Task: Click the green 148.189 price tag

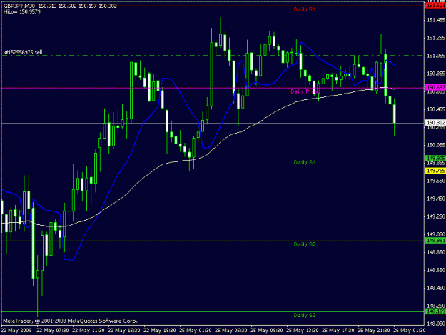Action: [x=435, y=311]
